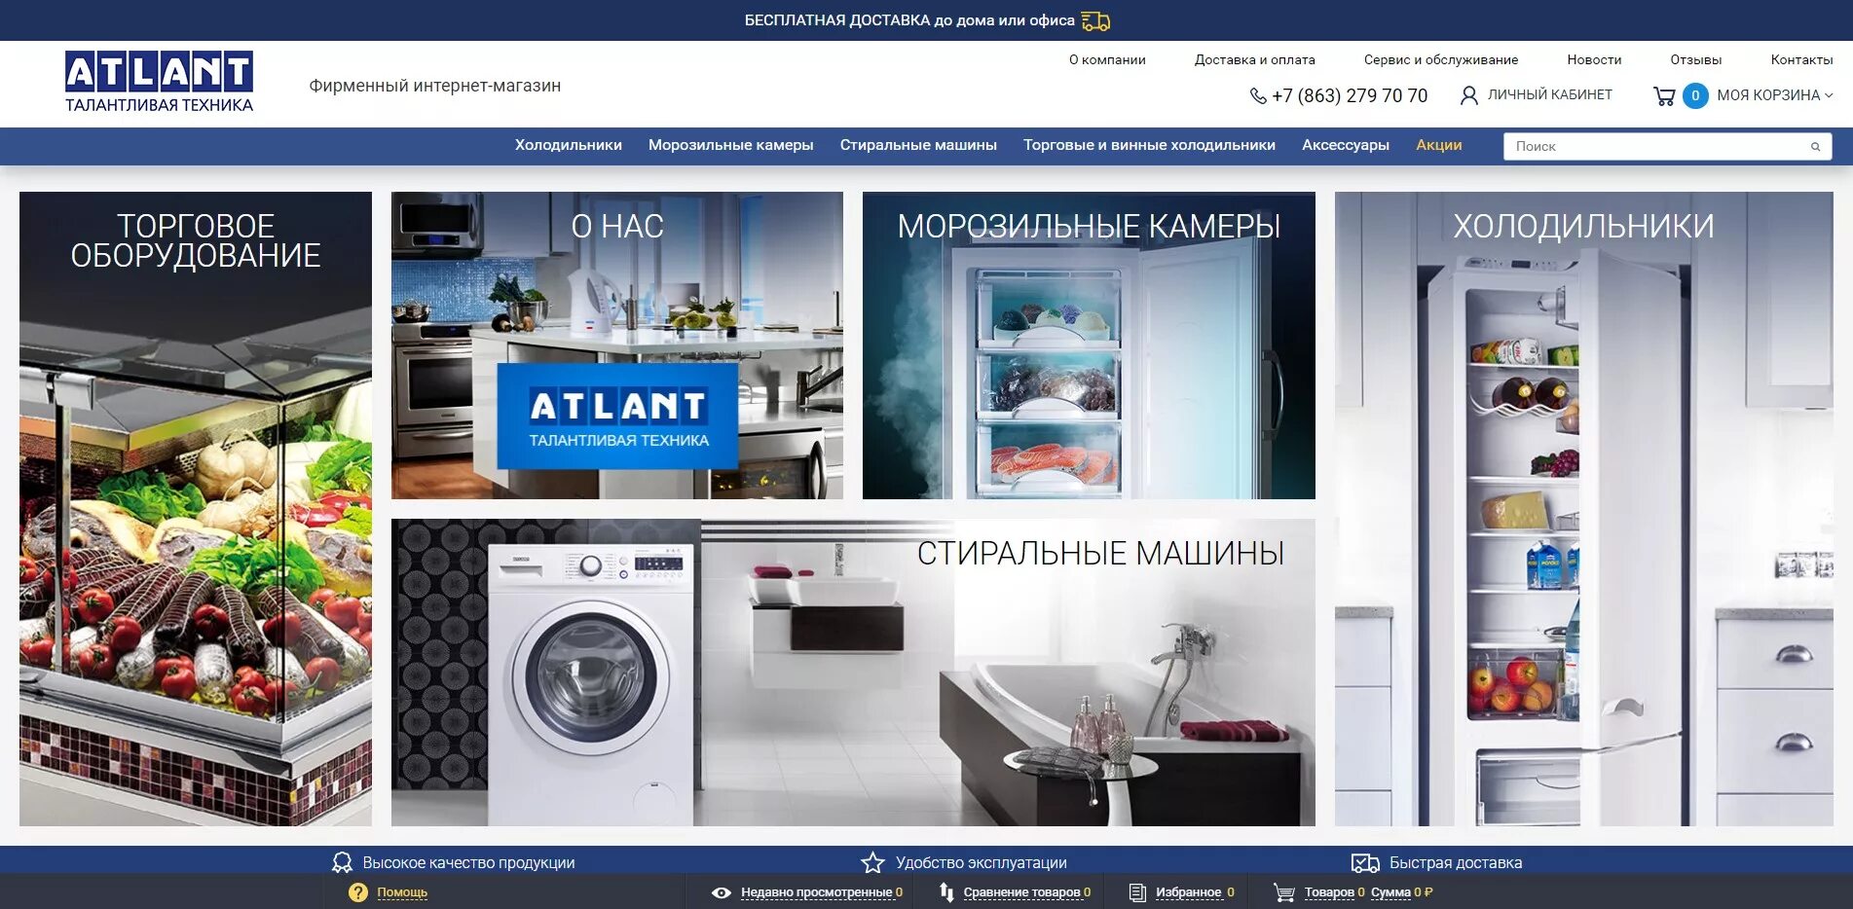Open the Морозильные камеры menu
The width and height of the screenshot is (1853, 909).
[x=731, y=145]
